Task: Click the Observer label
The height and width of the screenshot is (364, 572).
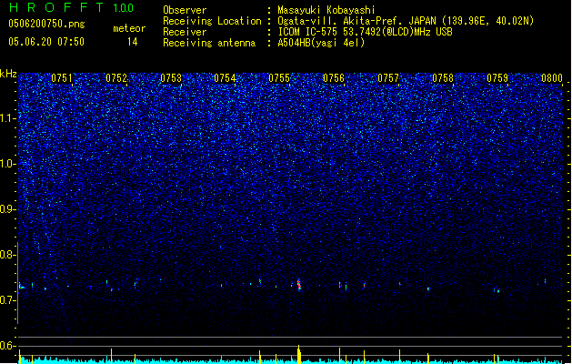Action: point(185,10)
